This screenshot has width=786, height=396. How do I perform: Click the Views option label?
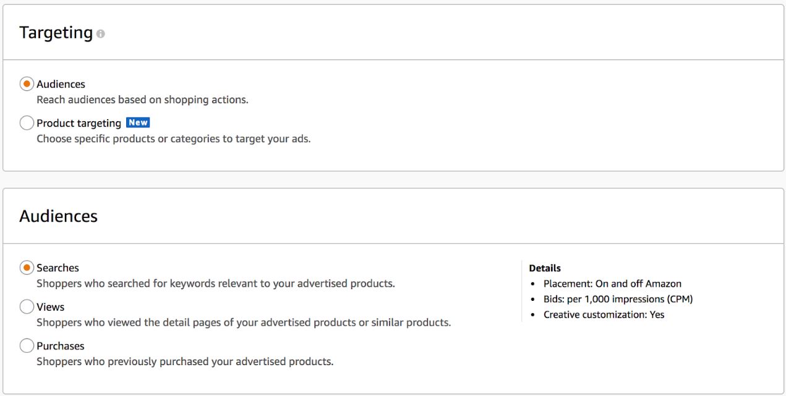[50, 306]
